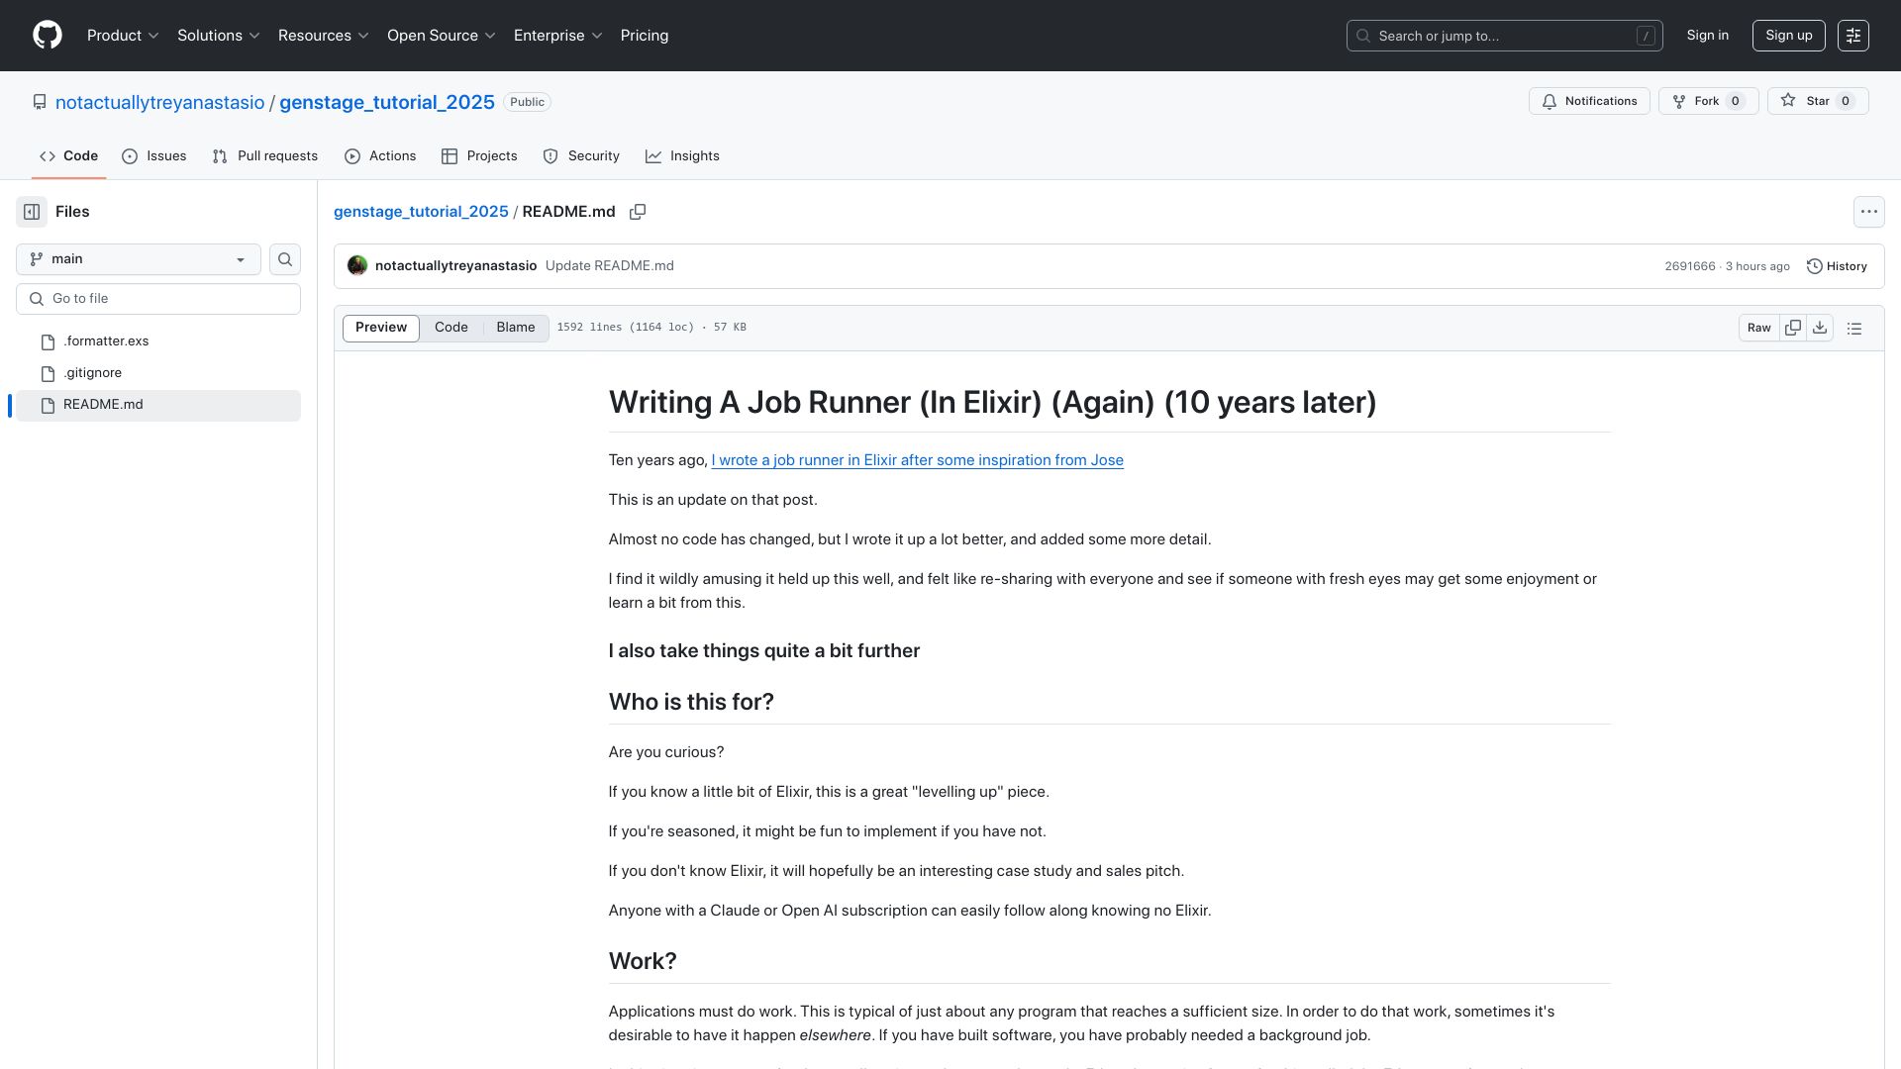Click the Sign in link
Viewport: 1901px width, 1069px height.
click(1708, 36)
